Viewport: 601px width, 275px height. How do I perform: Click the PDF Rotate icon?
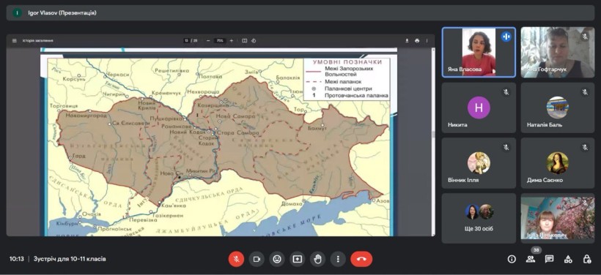point(254,40)
